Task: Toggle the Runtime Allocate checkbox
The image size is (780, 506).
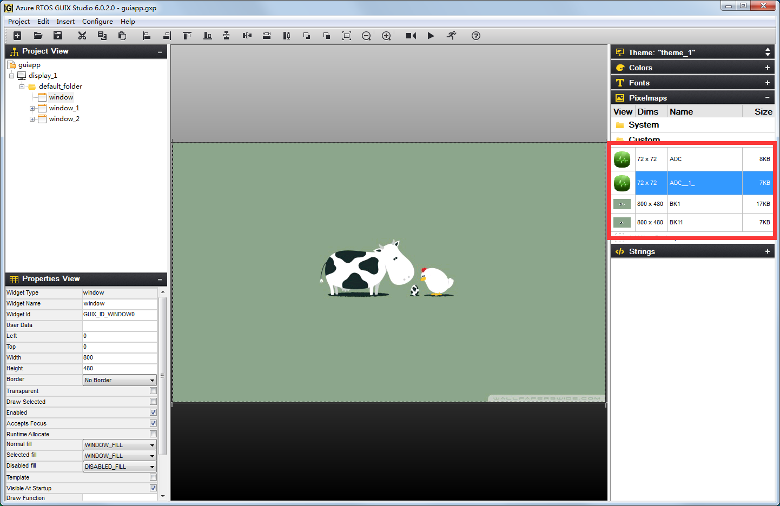Action: tap(153, 434)
